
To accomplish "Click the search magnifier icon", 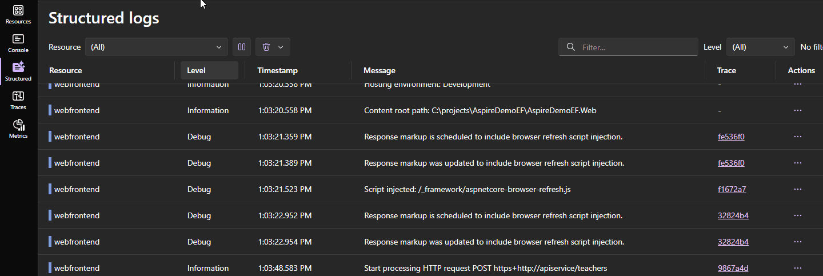I will pyautogui.click(x=570, y=47).
